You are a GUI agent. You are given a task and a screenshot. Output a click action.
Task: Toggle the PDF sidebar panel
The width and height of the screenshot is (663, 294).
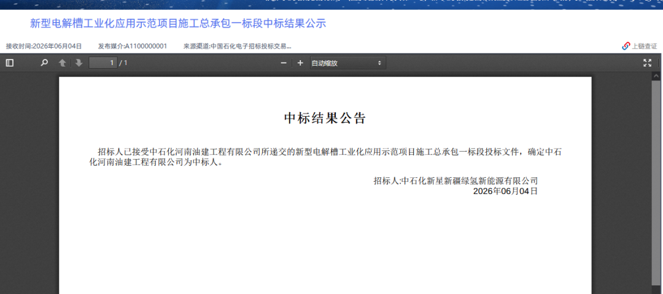[10, 63]
